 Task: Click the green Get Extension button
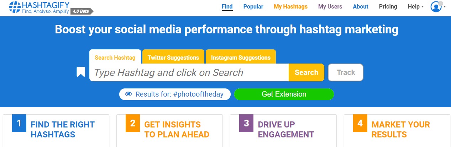coord(284,94)
